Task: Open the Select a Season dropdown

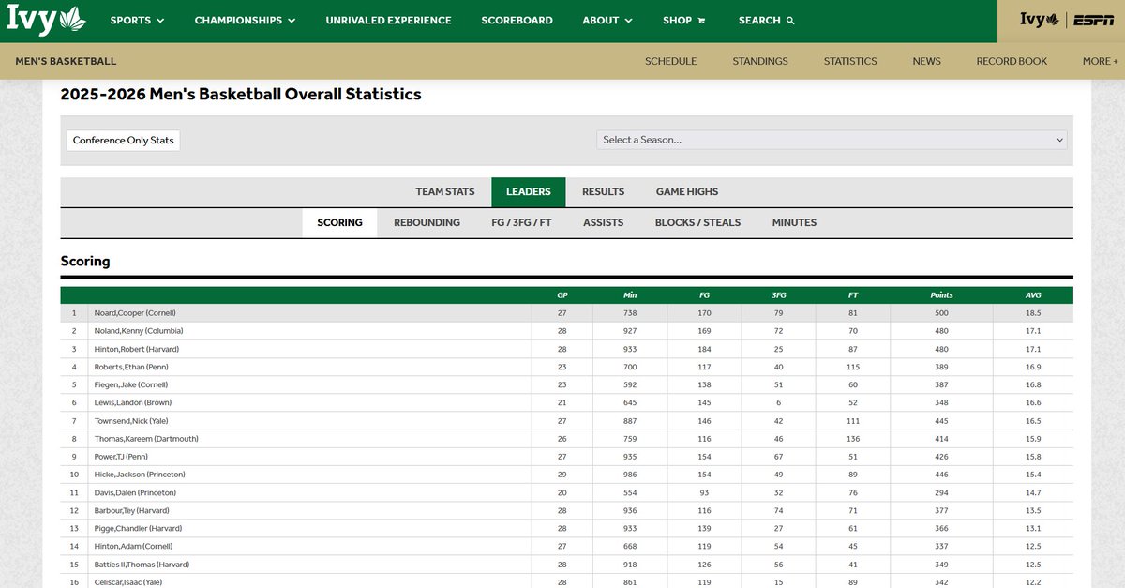Action: click(x=832, y=140)
